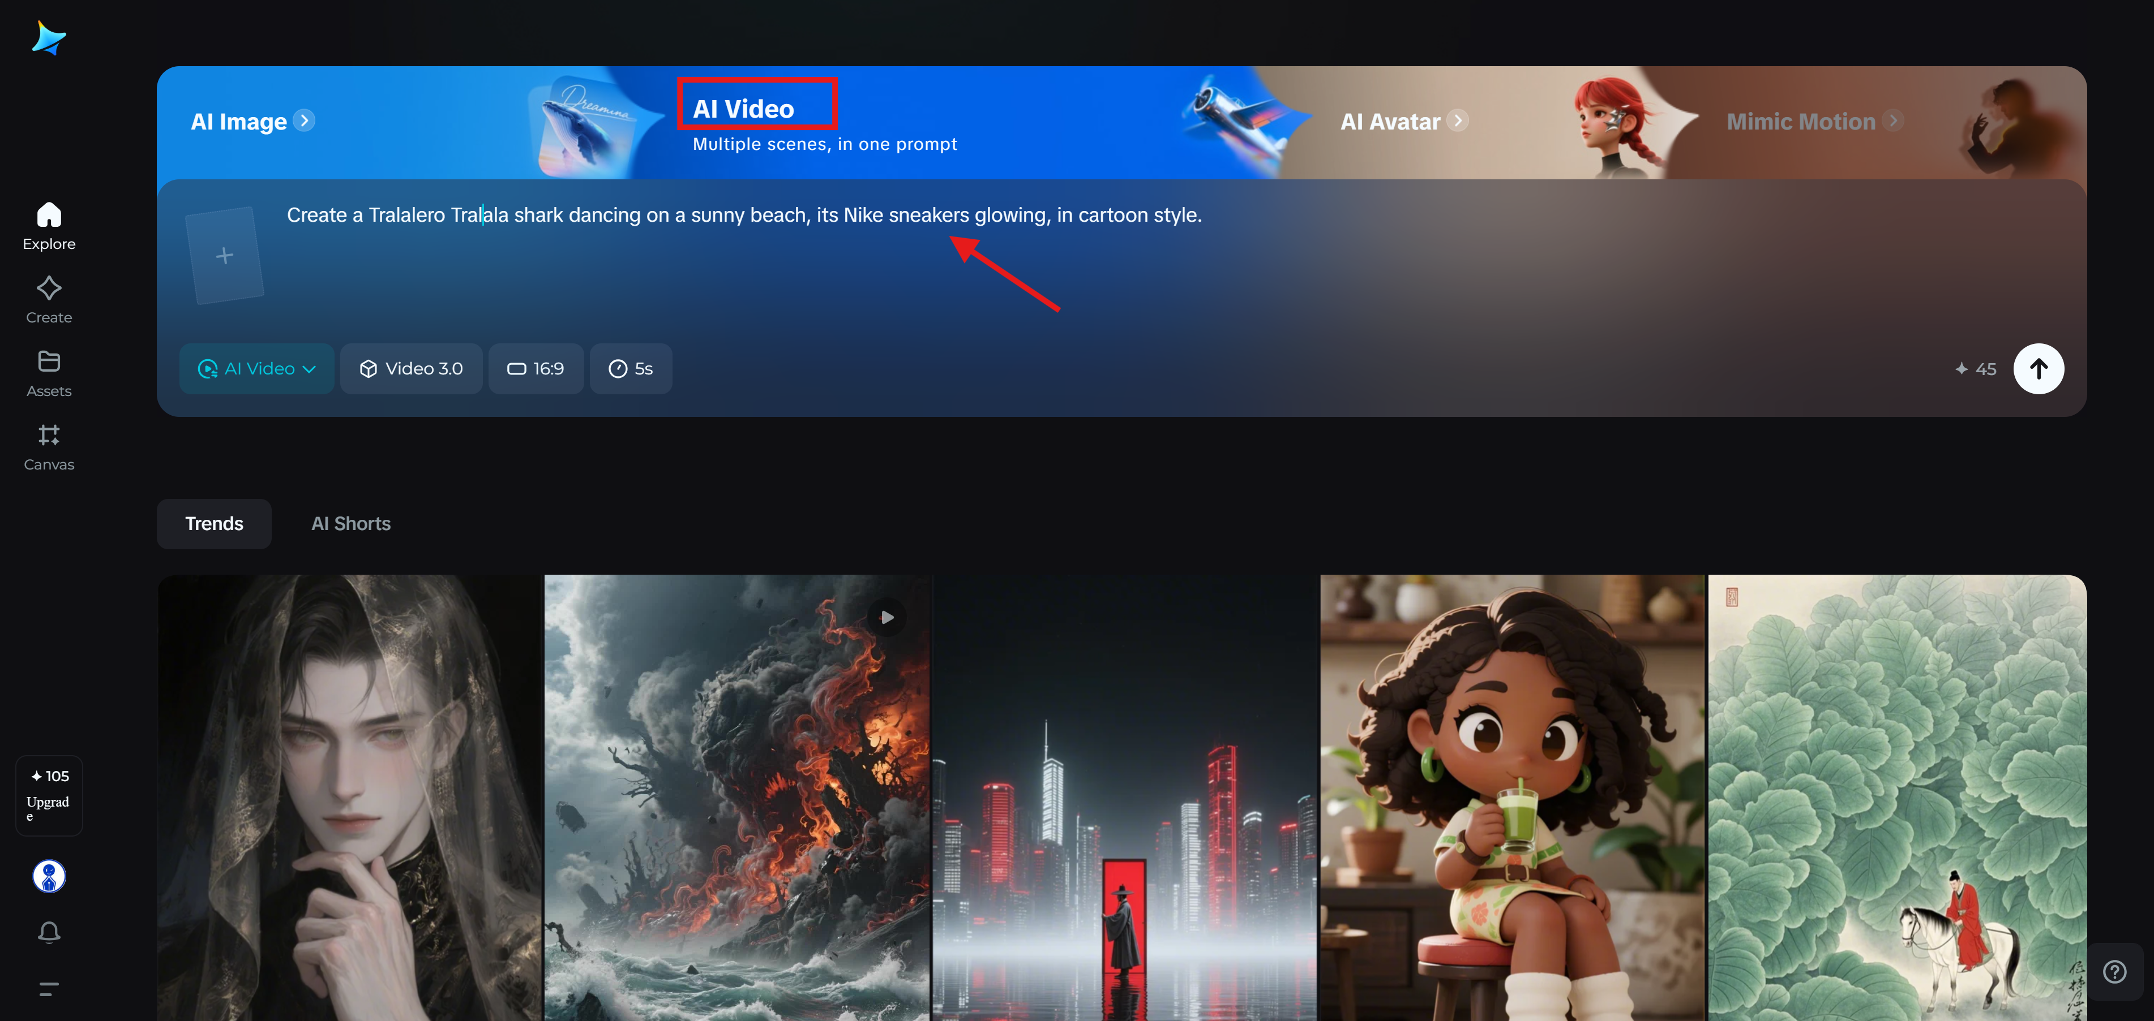
Task: Select the Trends tab
Action: click(214, 524)
